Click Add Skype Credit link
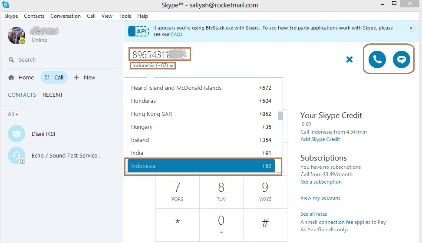The height and width of the screenshot is (243, 422). (x=320, y=139)
